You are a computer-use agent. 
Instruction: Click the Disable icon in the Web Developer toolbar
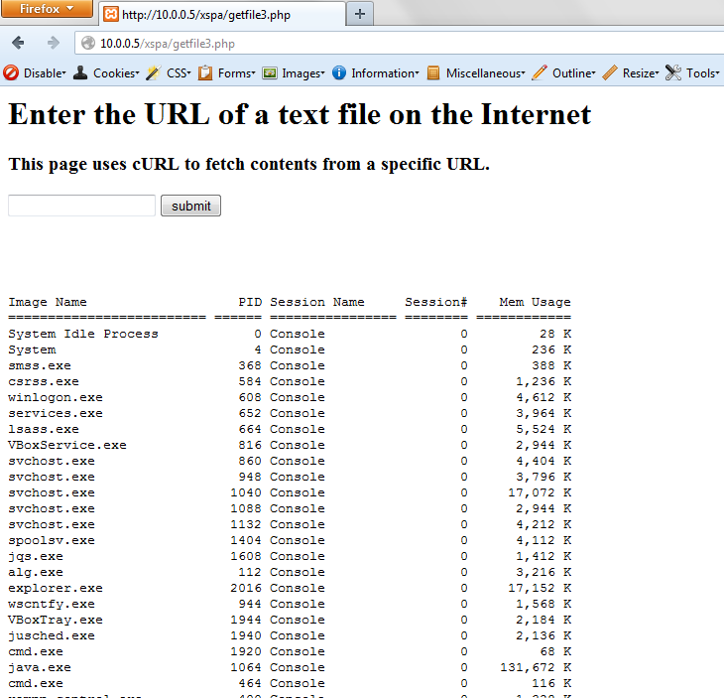11,72
